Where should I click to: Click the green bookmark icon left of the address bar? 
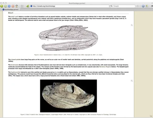(x=28, y=6)
